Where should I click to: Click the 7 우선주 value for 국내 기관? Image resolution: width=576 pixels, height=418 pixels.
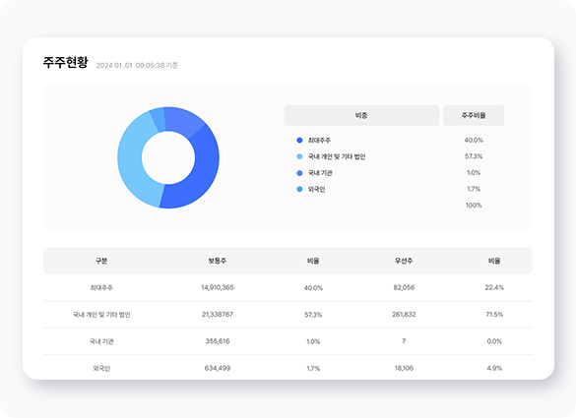click(x=404, y=341)
